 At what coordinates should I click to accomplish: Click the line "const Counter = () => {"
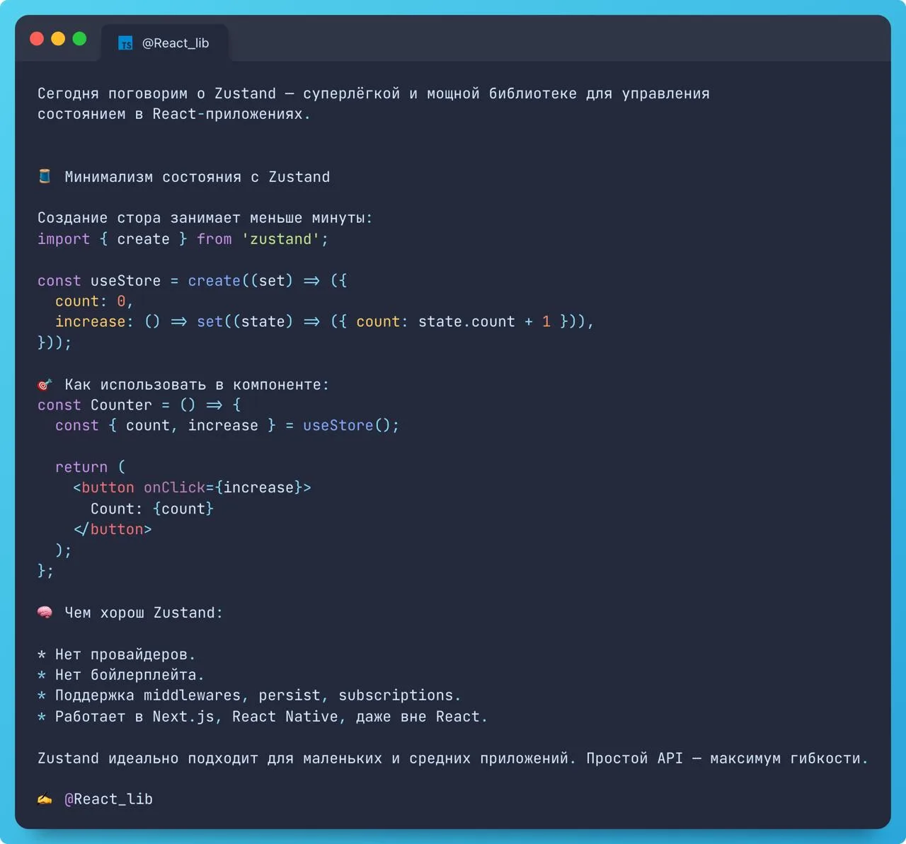pyautogui.click(x=139, y=405)
